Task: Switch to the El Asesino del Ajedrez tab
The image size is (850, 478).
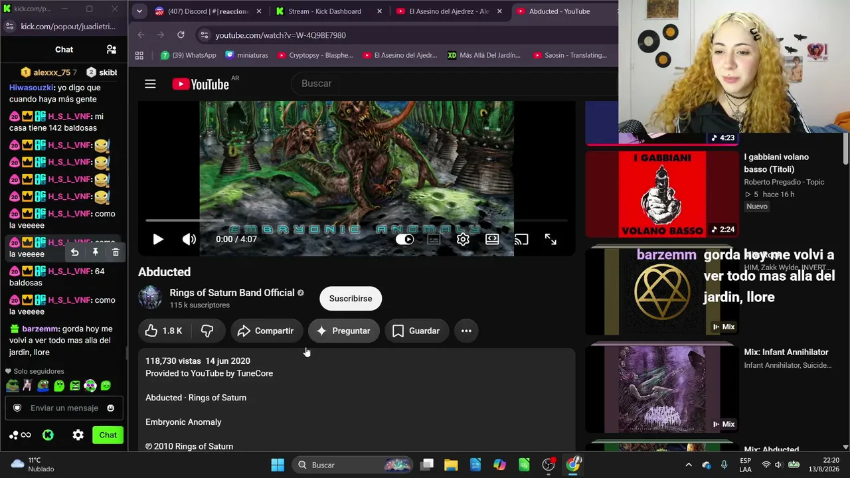Action: click(449, 11)
